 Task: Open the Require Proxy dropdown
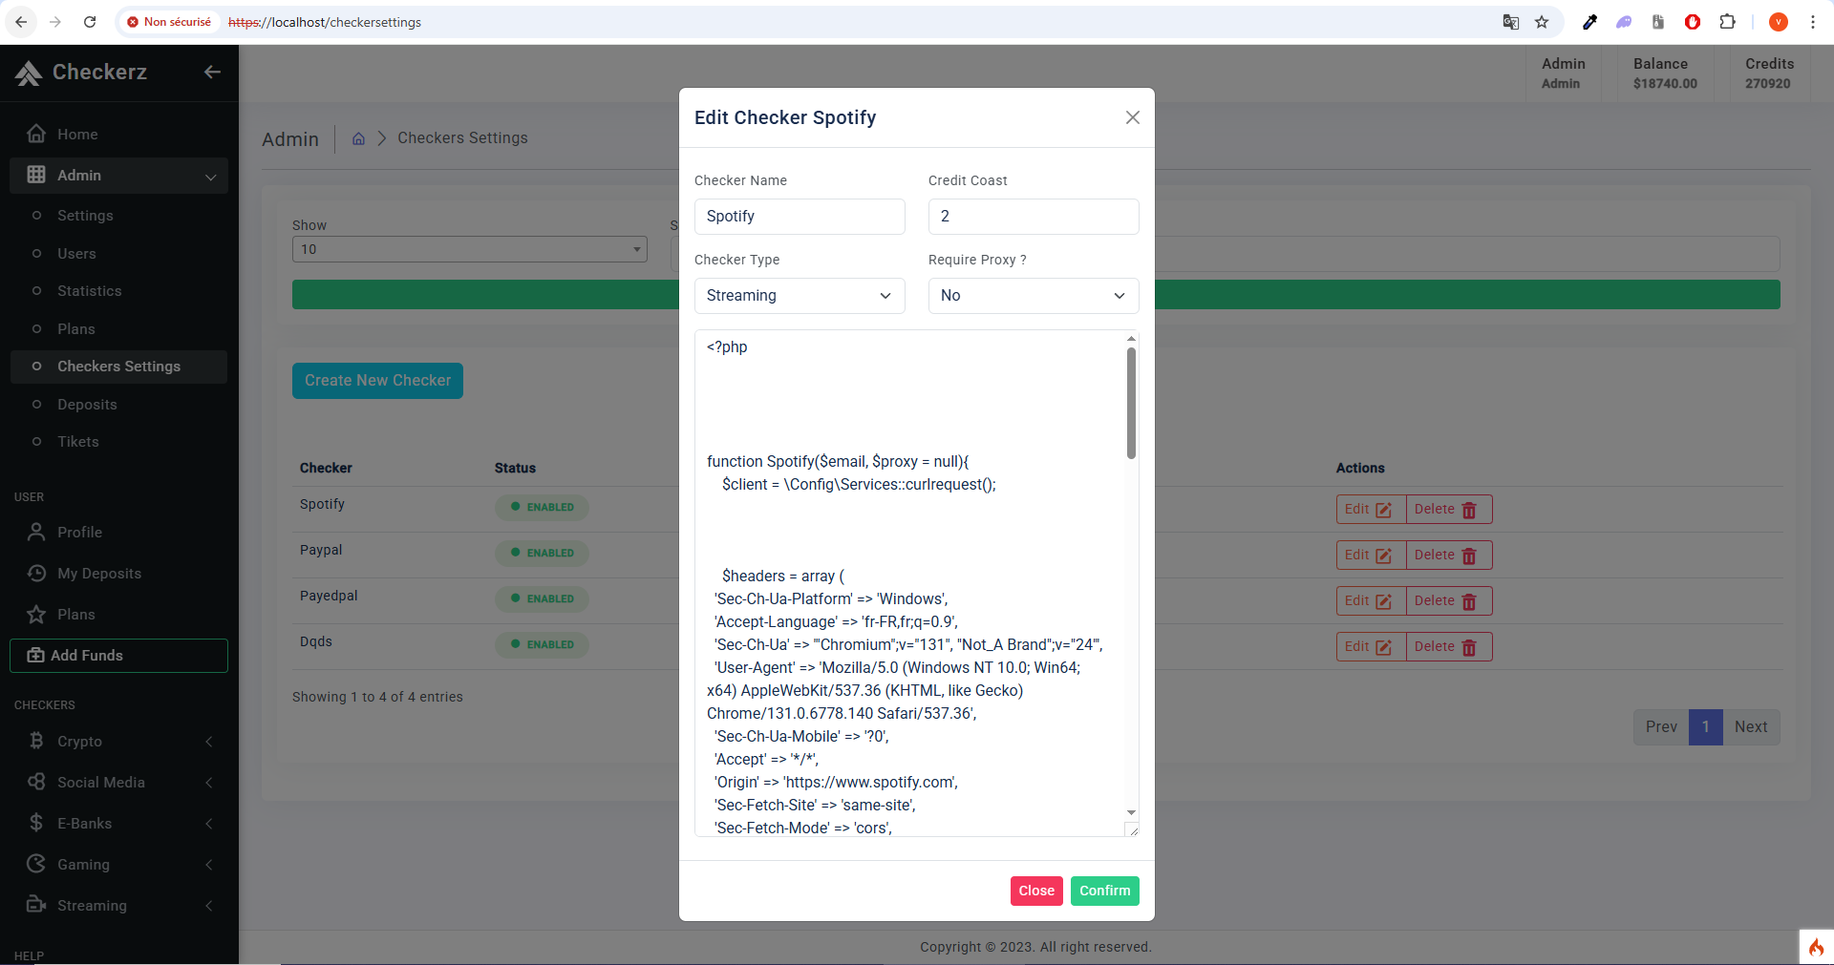(x=1034, y=296)
